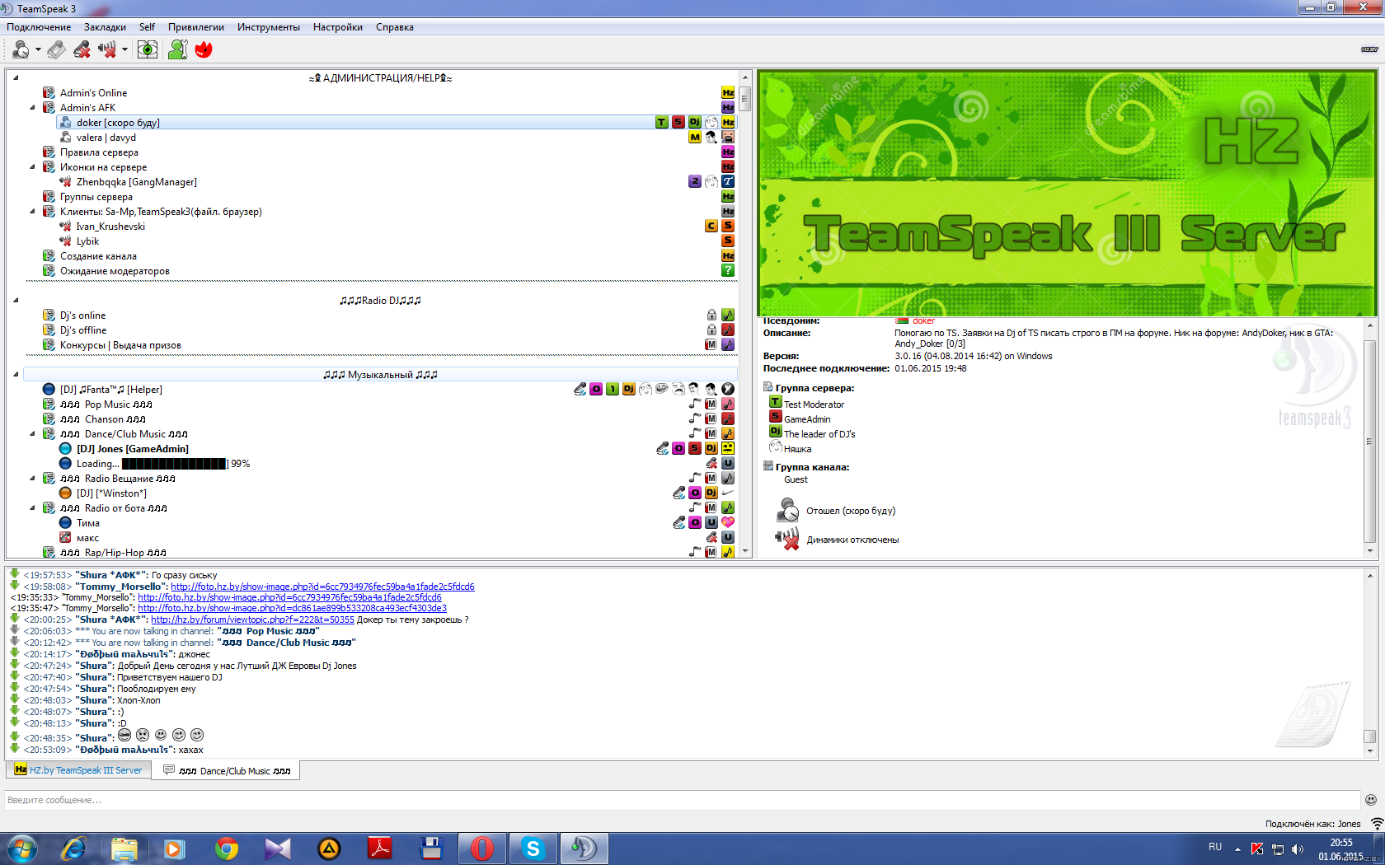
Task: Open the Подключение menu
Action: (x=39, y=27)
